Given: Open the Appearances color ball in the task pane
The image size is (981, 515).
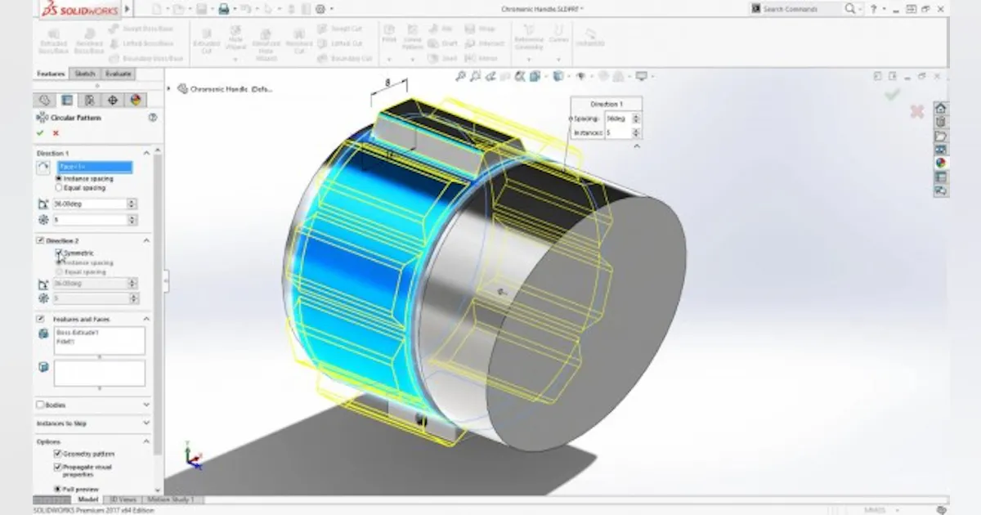Looking at the screenshot, I should click(941, 163).
